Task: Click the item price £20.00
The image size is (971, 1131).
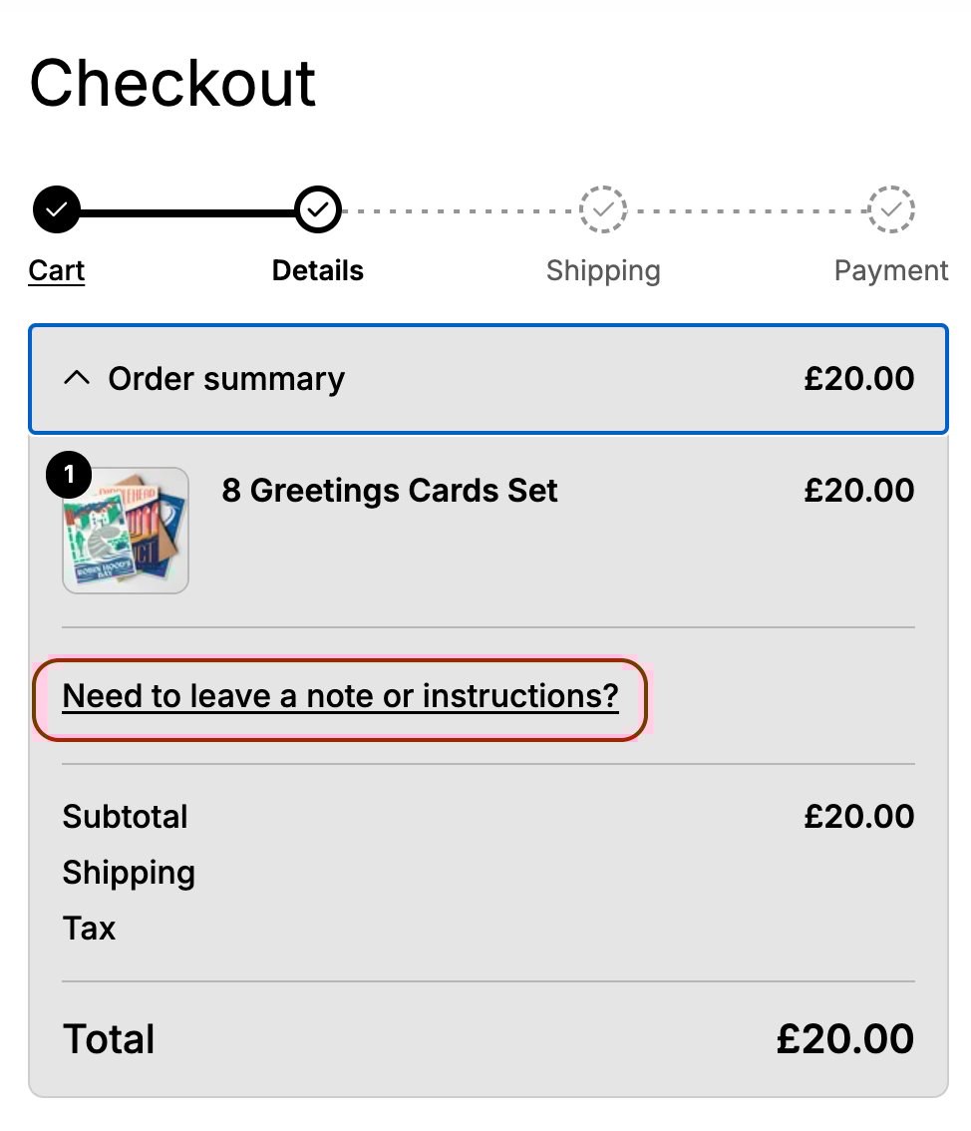Action: pos(859,491)
